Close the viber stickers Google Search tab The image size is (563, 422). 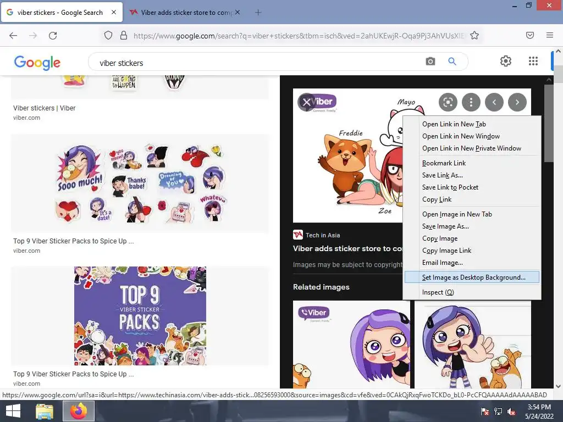[x=114, y=12]
